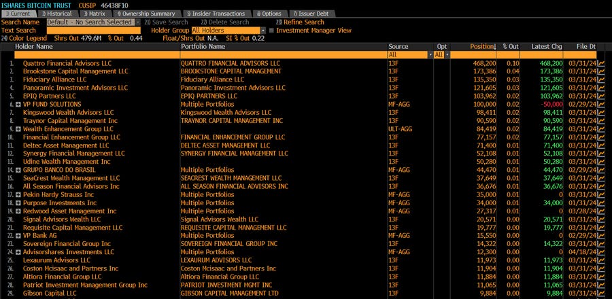Switch to the Matrix tab
This screenshot has width=612, height=299.
(x=95, y=14)
